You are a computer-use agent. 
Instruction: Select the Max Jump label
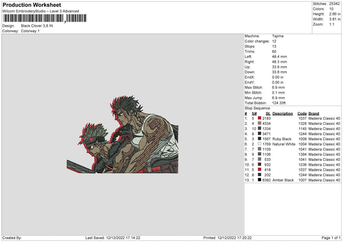254,98
